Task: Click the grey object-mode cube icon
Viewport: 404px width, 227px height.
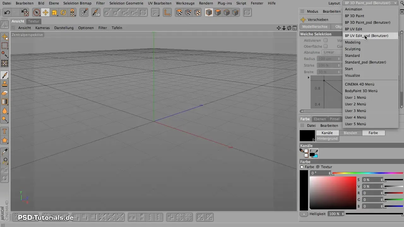Action: pos(209,13)
